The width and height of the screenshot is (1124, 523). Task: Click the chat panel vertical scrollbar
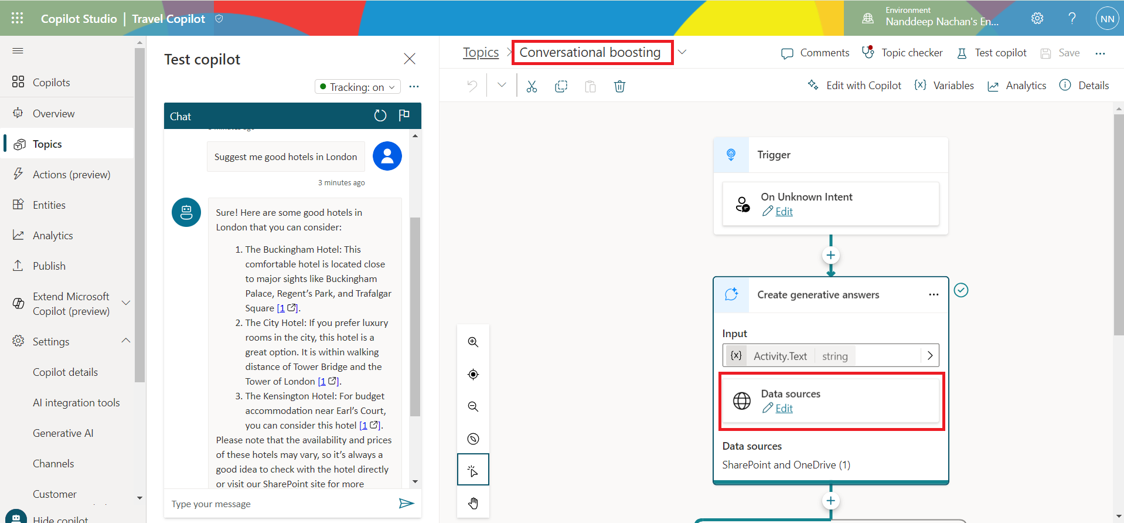tap(415, 317)
